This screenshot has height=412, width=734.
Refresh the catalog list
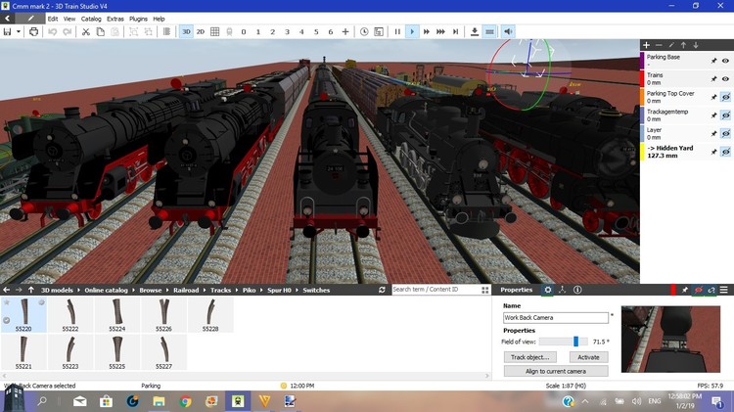(382, 290)
